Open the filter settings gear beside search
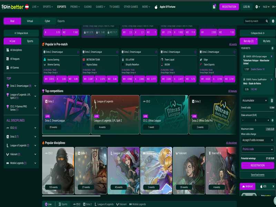This screenshot has width=276, height=207. tap(273, 21)
